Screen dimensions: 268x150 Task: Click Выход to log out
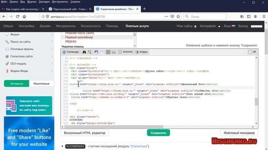[243, 26]
